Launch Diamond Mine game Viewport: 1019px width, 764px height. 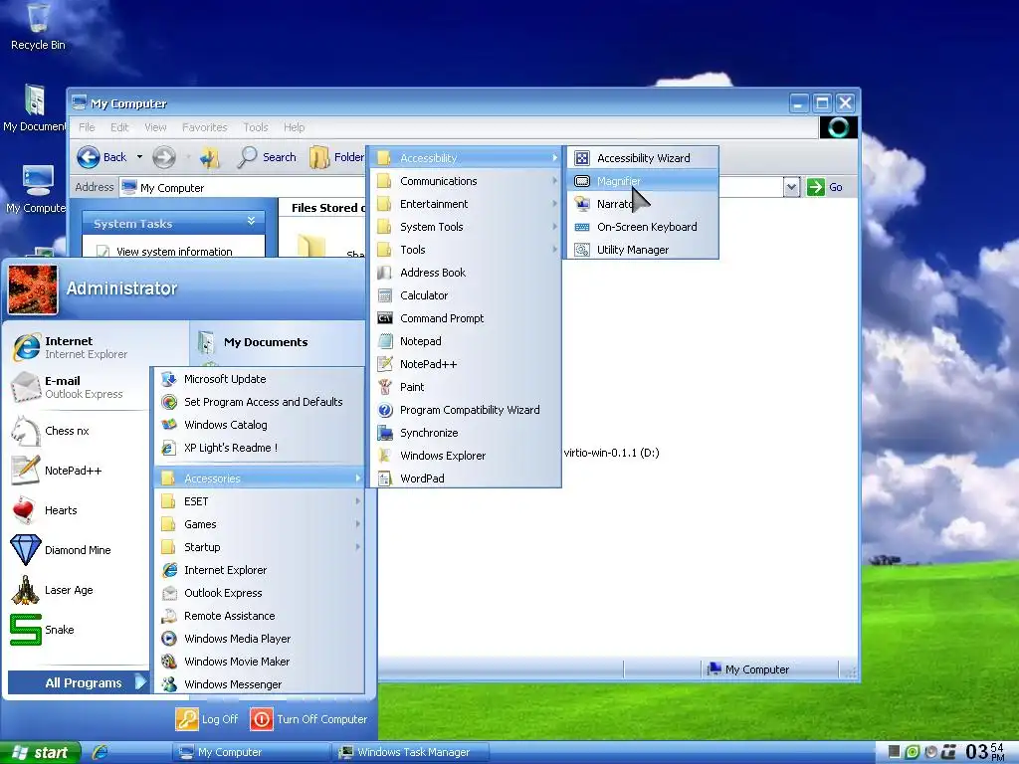79,550
